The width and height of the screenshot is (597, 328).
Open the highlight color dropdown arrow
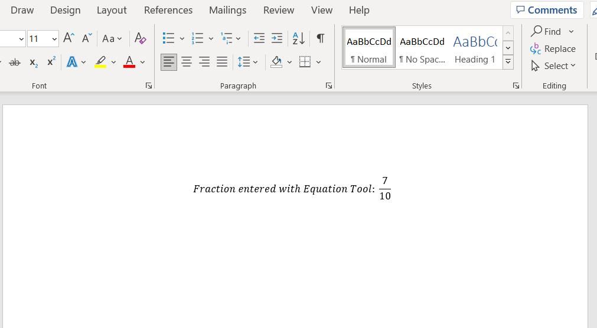pos(113,62)
